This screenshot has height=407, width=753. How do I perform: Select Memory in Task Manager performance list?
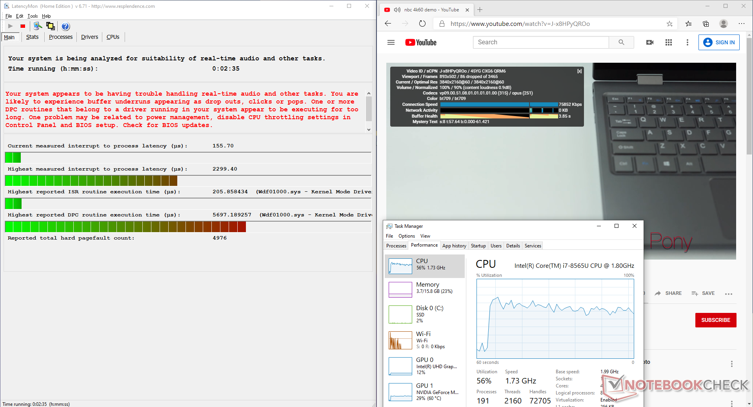(x=425, y=289)
